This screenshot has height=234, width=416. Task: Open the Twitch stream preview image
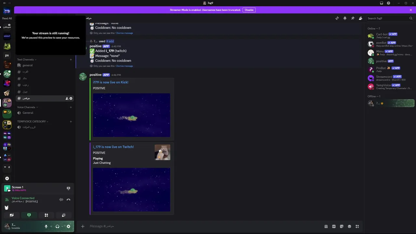click(132, 189)
